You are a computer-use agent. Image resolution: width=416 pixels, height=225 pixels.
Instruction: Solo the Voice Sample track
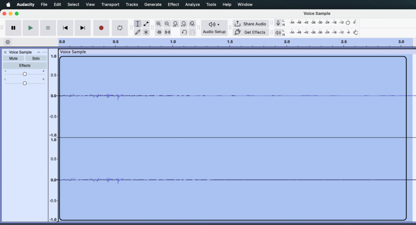pyautogui.click(x=36, y=58)
